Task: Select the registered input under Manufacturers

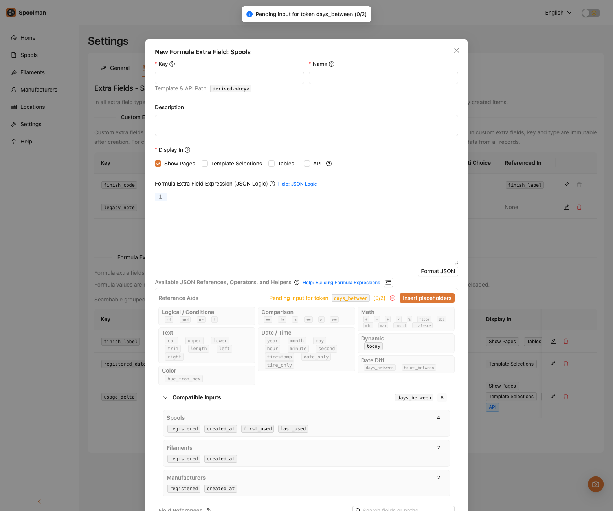Action: click(x=184, y=489)
